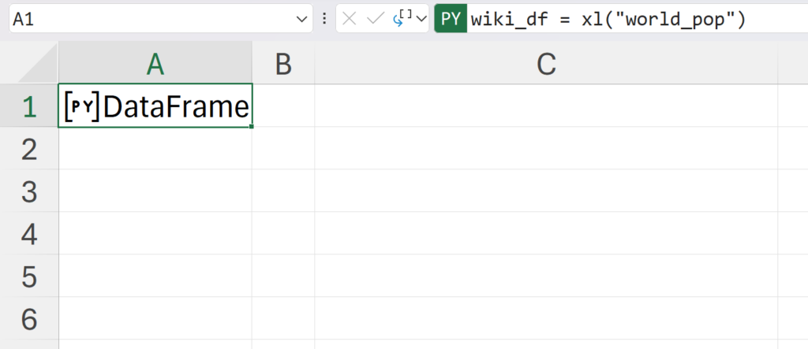Click the cancel X icon in formula bar

coord(350,19)
